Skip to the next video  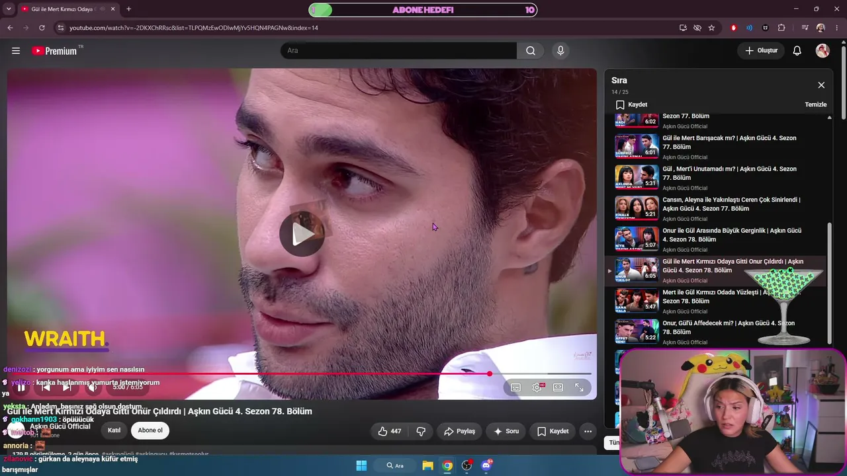coord(67,387)
